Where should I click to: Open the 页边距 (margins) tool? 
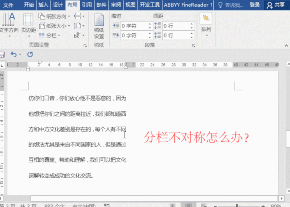coord(28,24)
